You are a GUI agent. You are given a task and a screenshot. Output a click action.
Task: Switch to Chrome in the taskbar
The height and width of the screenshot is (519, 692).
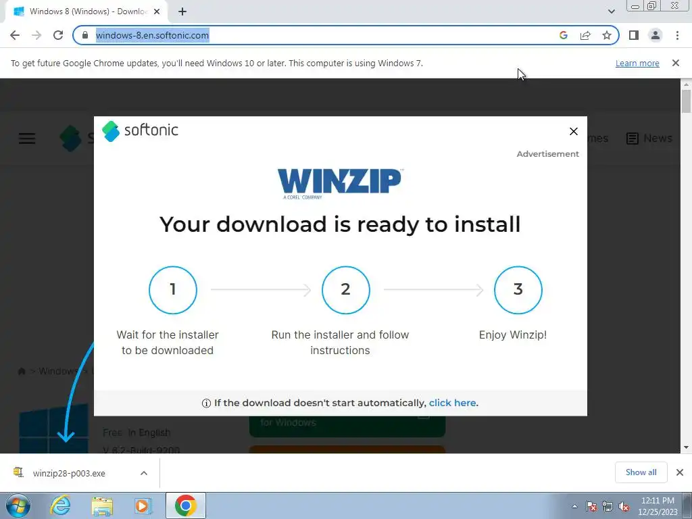[185, 505]
